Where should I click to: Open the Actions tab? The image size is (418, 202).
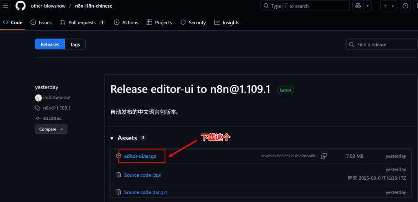click(126, 23)
